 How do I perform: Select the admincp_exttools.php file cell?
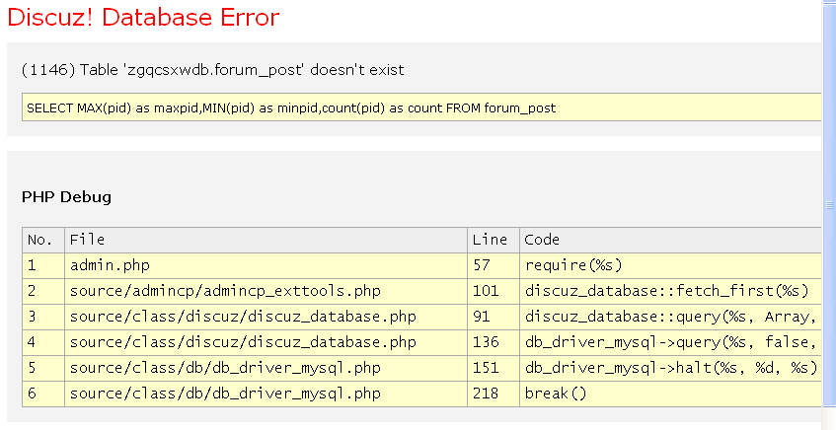(225, 291)
